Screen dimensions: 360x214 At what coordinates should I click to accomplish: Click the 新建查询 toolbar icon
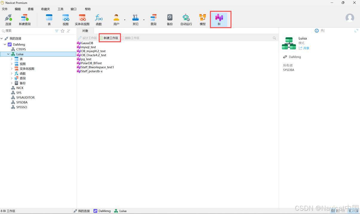pos(25,20)
